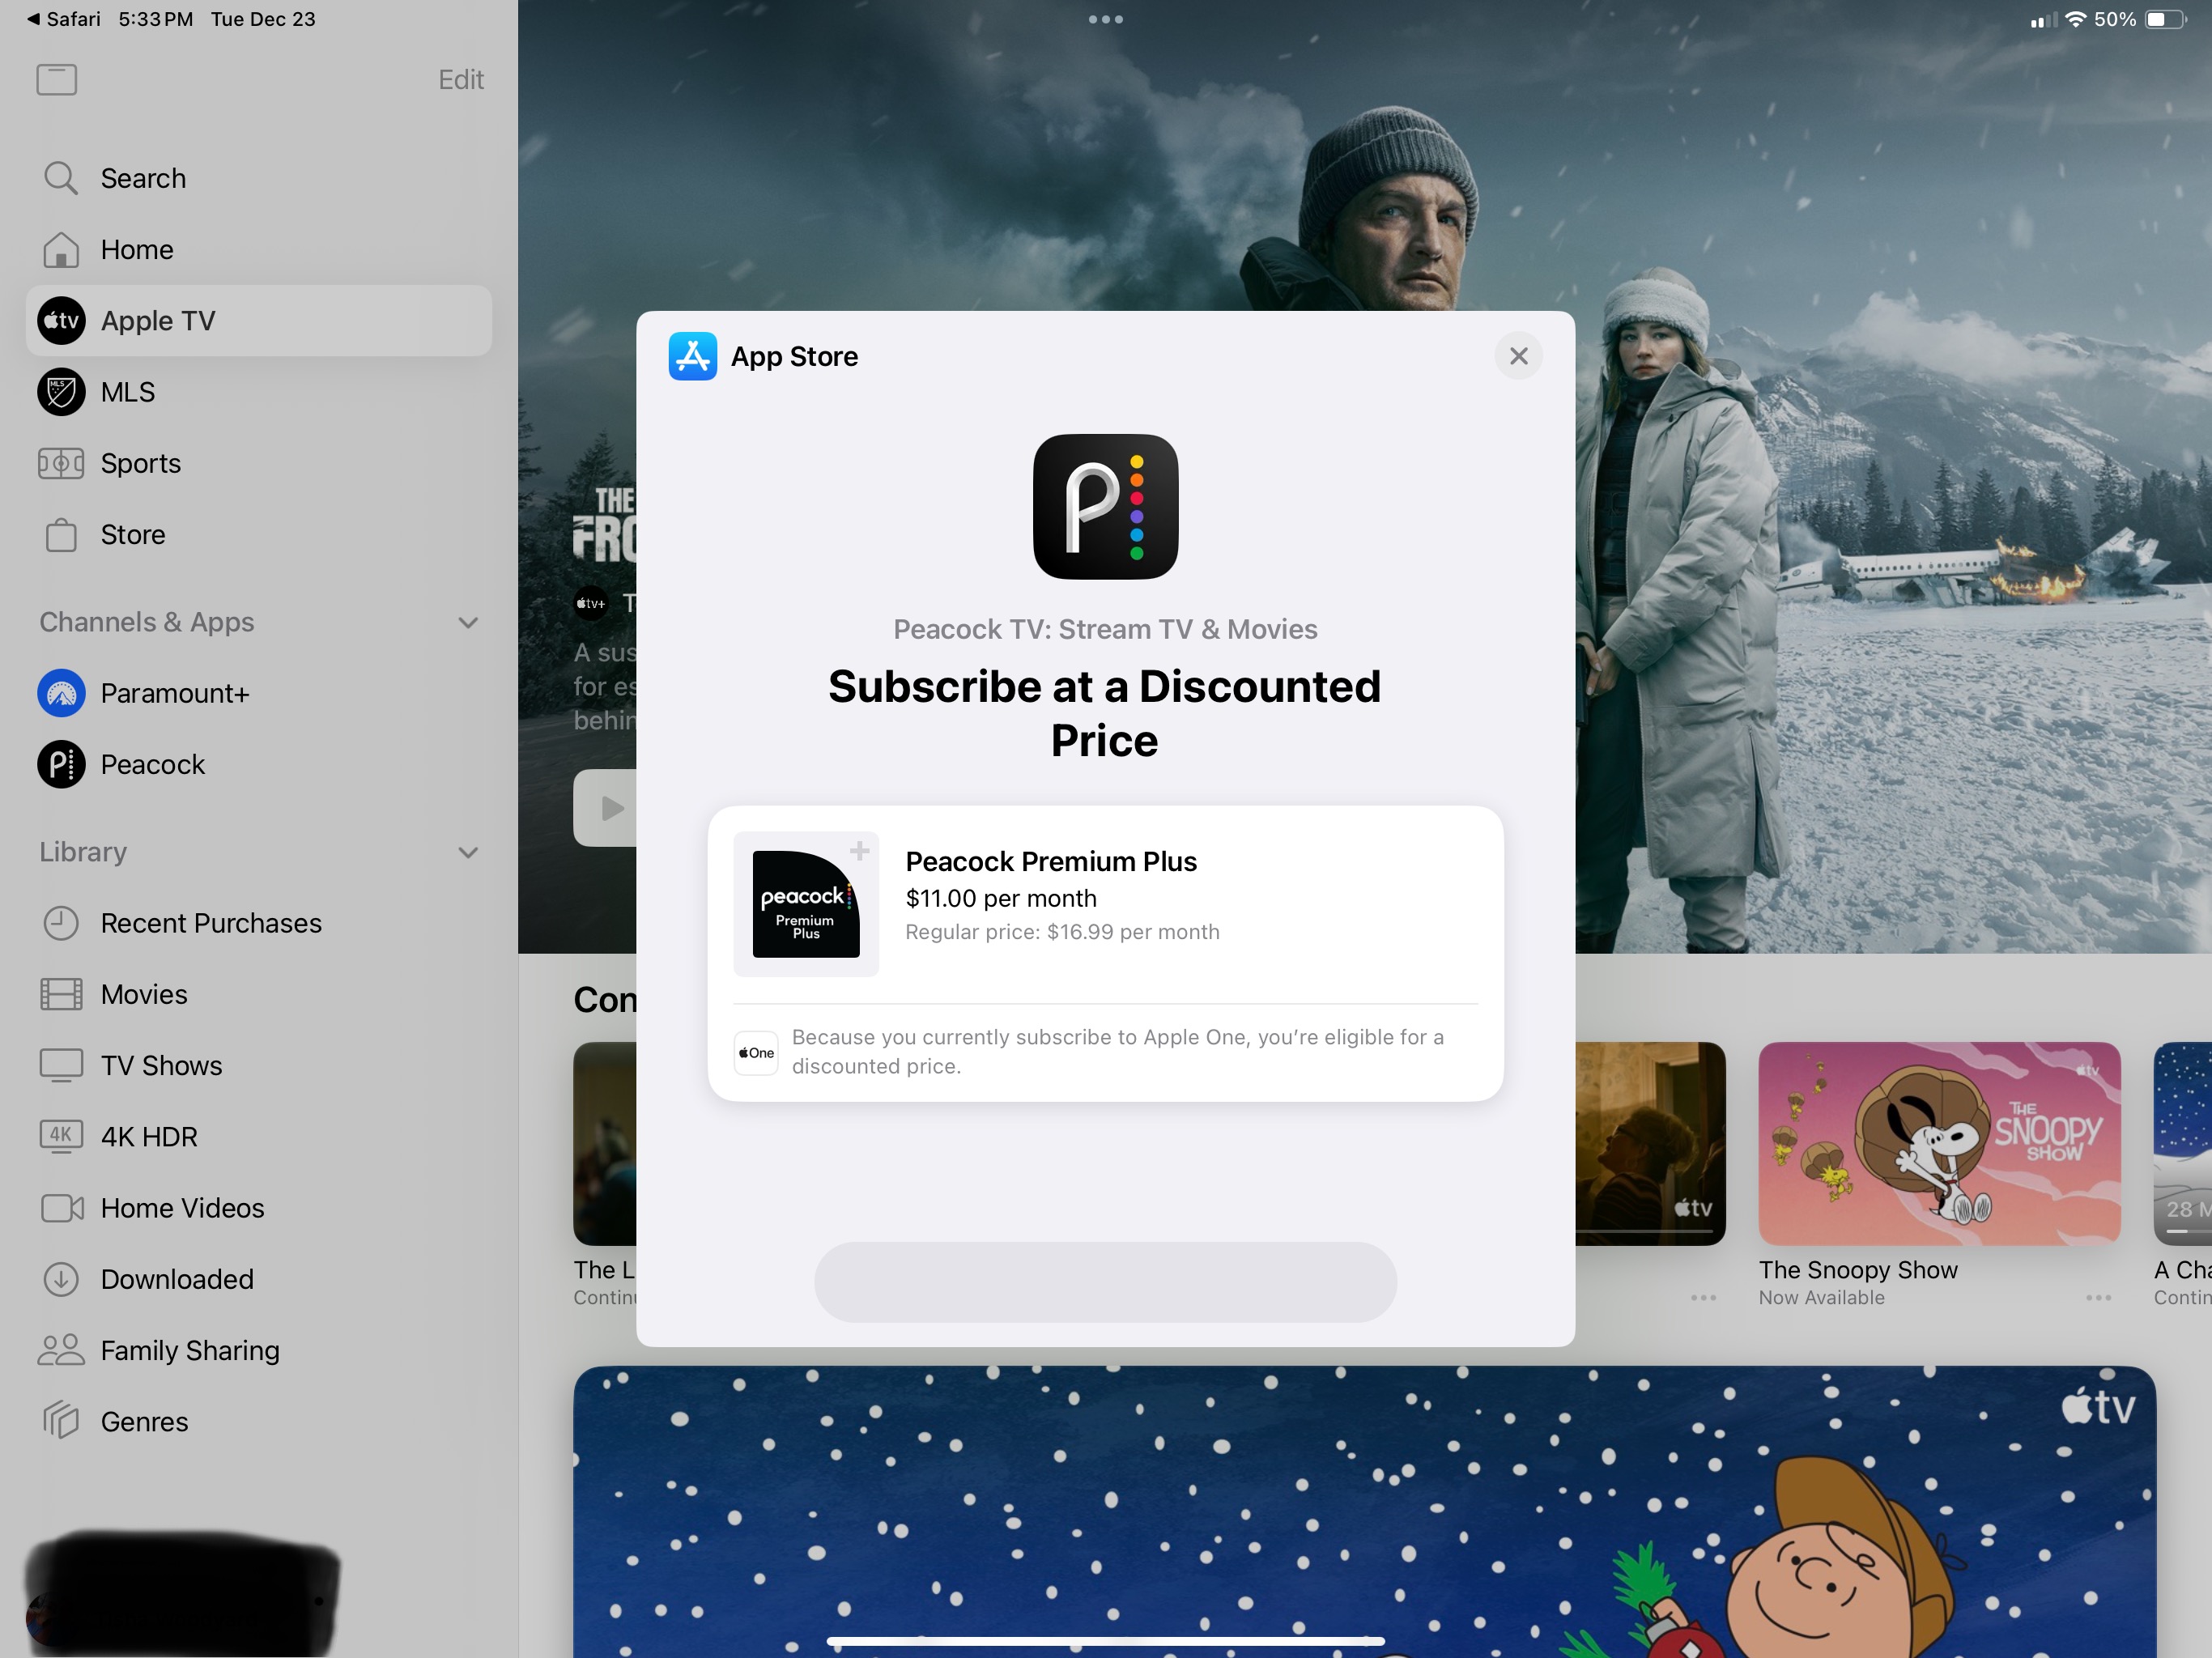Toggle the sidebar visibility icon
Screen dimensions: 2212x1658
coord(57,80)
